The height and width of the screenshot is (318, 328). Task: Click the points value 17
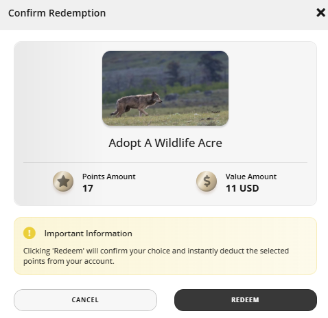pyautogui.click(x=88, y=188)
